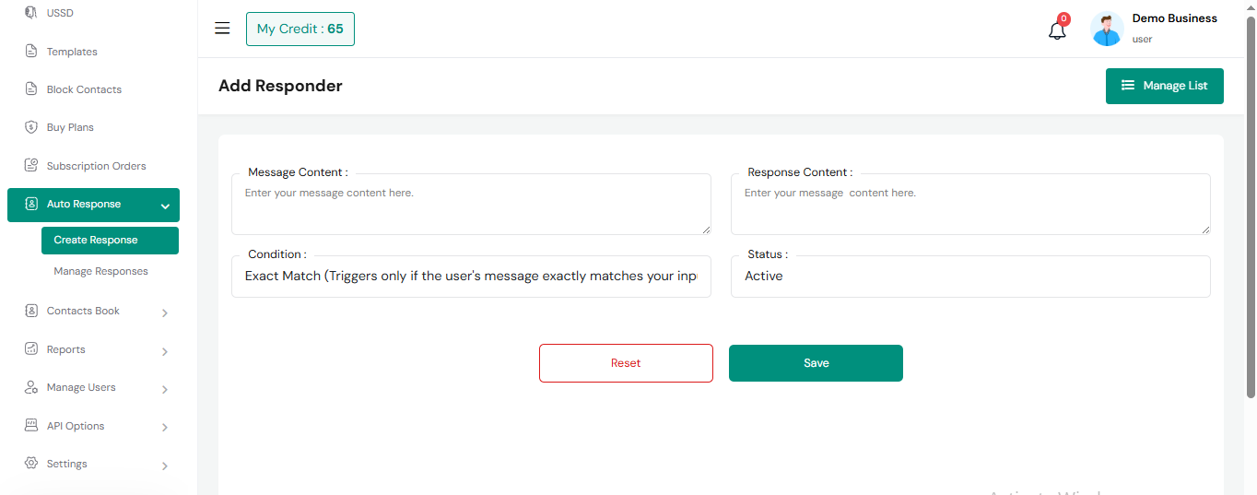The image size is (1257, 495).
Task: Open Manage Responses submenu item
Action: point(100,271)
